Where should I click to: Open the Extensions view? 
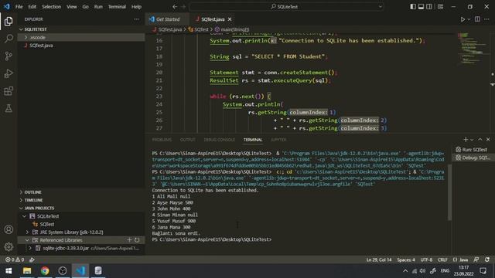click(9, 91)
